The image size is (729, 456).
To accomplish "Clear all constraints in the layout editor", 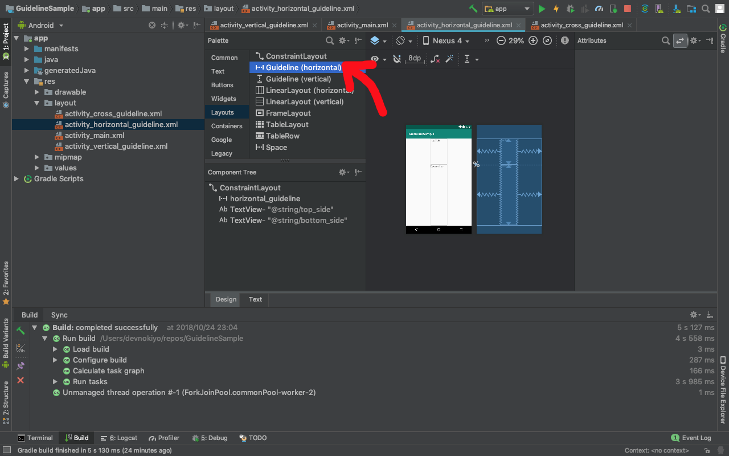I will point(435,59).
